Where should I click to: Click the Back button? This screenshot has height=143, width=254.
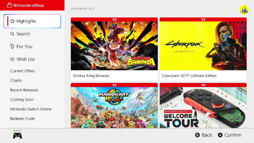204,135
